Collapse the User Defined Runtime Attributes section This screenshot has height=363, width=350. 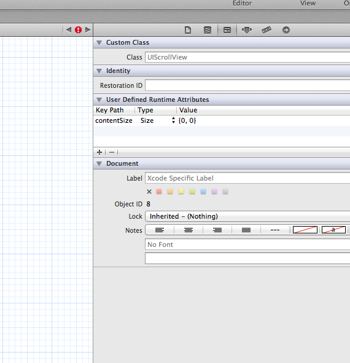[x=99, y=100]
